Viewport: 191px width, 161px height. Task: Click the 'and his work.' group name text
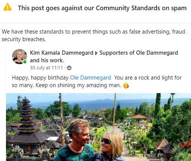point(47,60)
